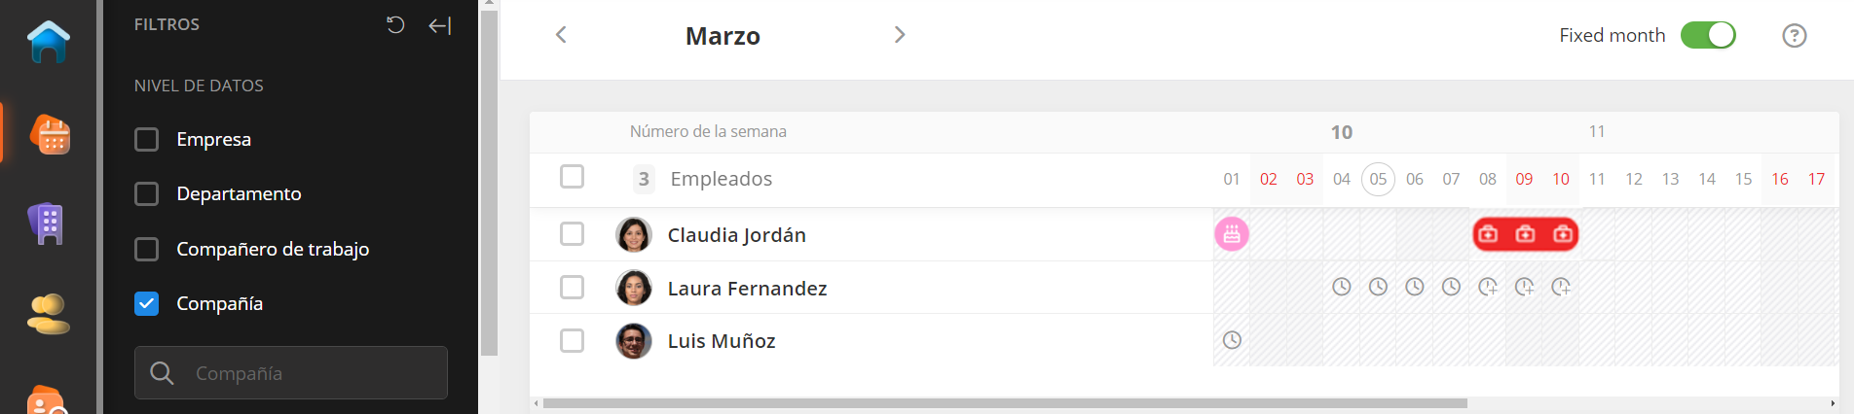Open the purple building company icon
Viewport: 1854px width, 414px height.
point(48,224)
